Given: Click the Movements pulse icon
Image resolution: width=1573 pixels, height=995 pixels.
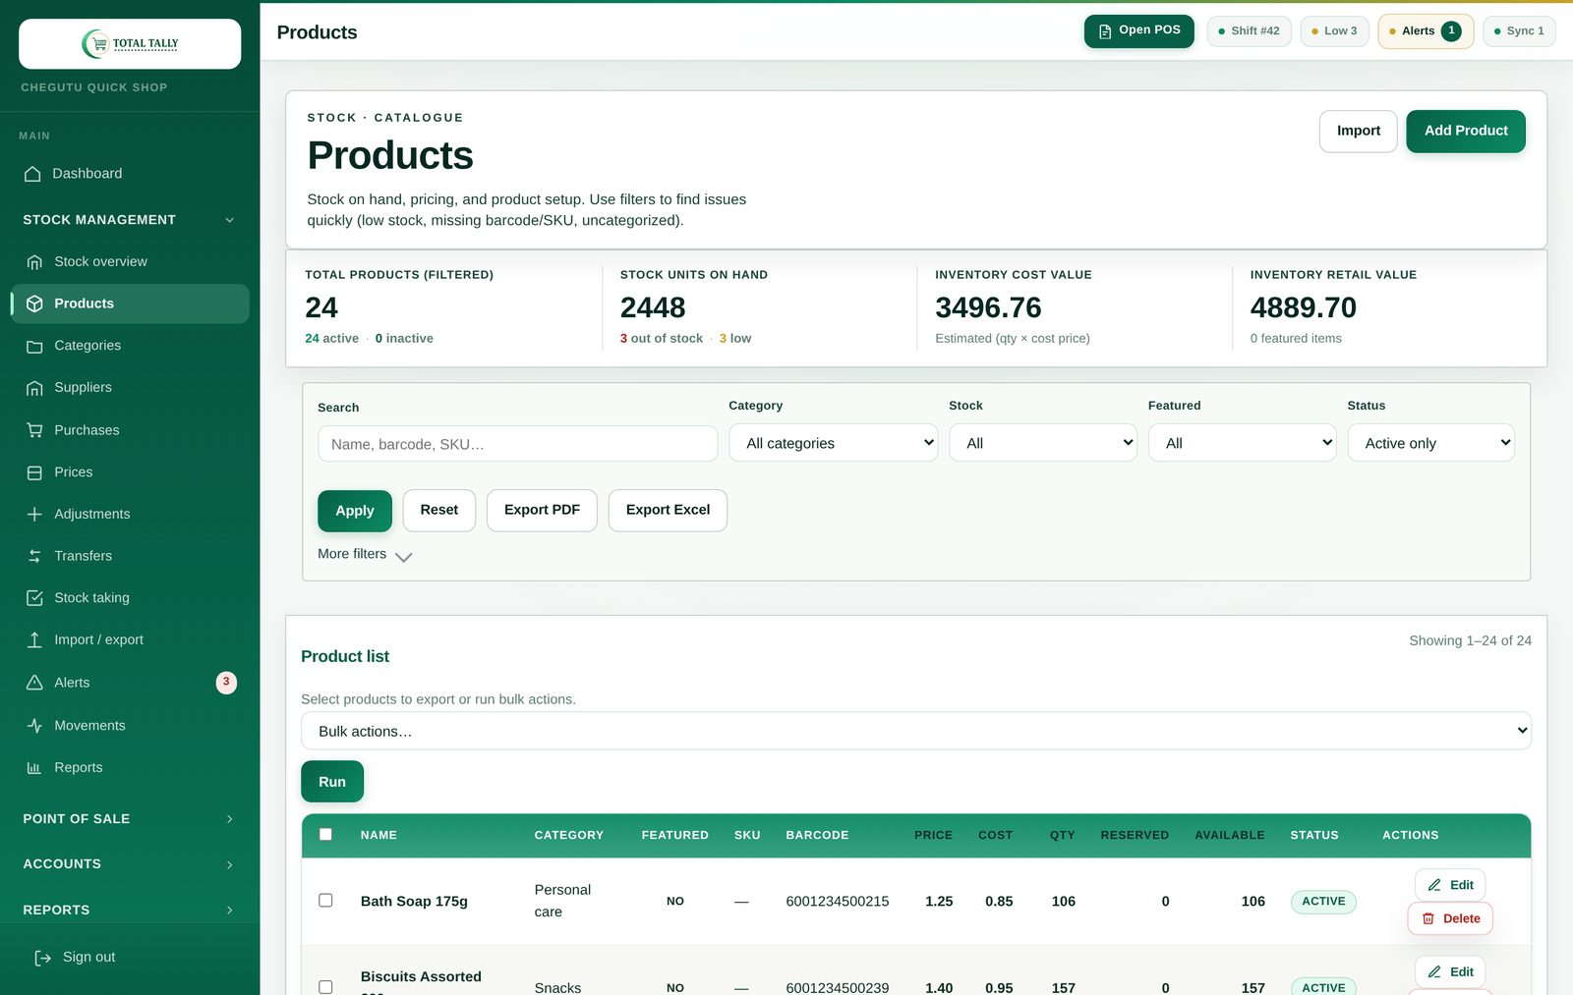Looking at the screenshot, I should [34, 726].
